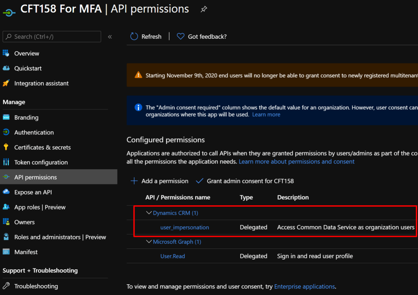
Task: Open the Authentication settings icon in sidebar
Action: click(6, 132)
